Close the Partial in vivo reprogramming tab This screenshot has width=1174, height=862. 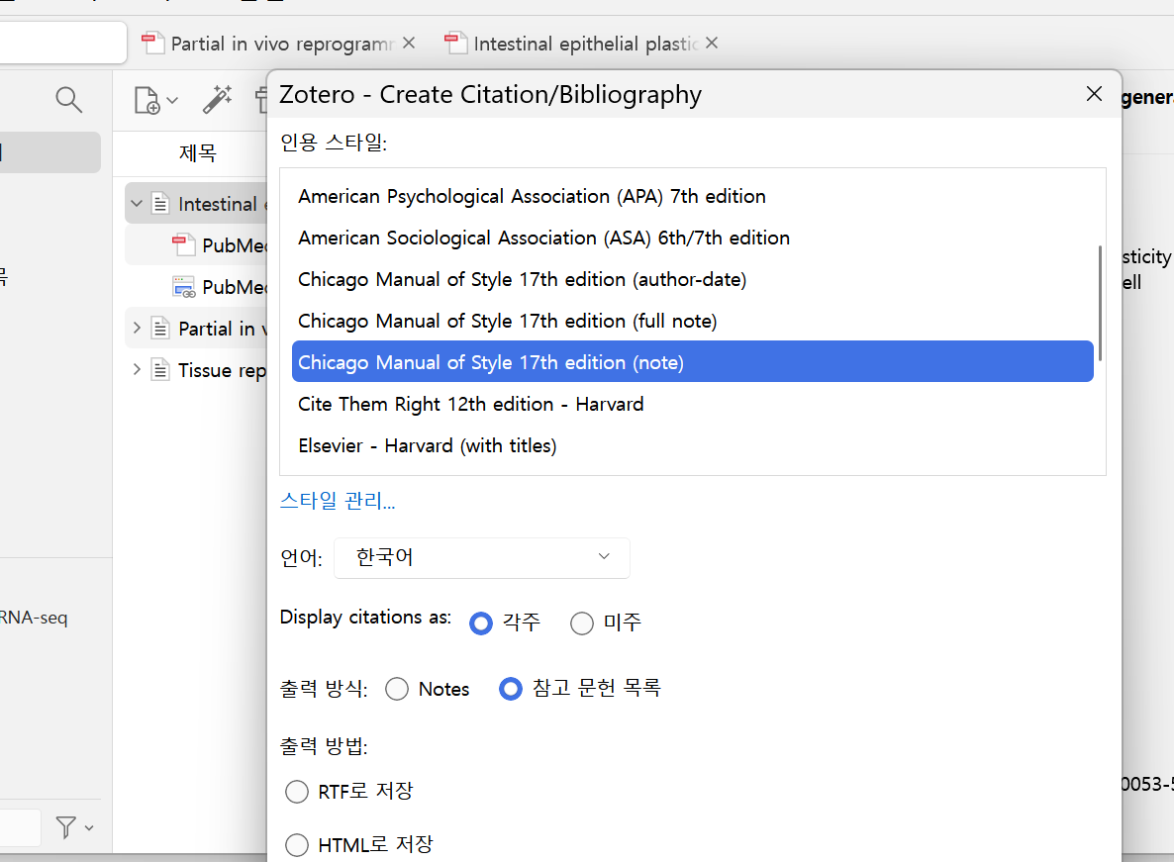click(409, 44)
